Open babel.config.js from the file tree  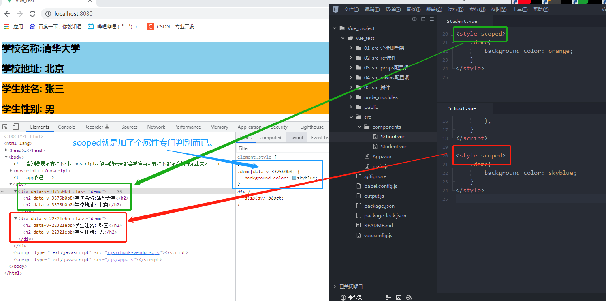click(x=381, y=186)
